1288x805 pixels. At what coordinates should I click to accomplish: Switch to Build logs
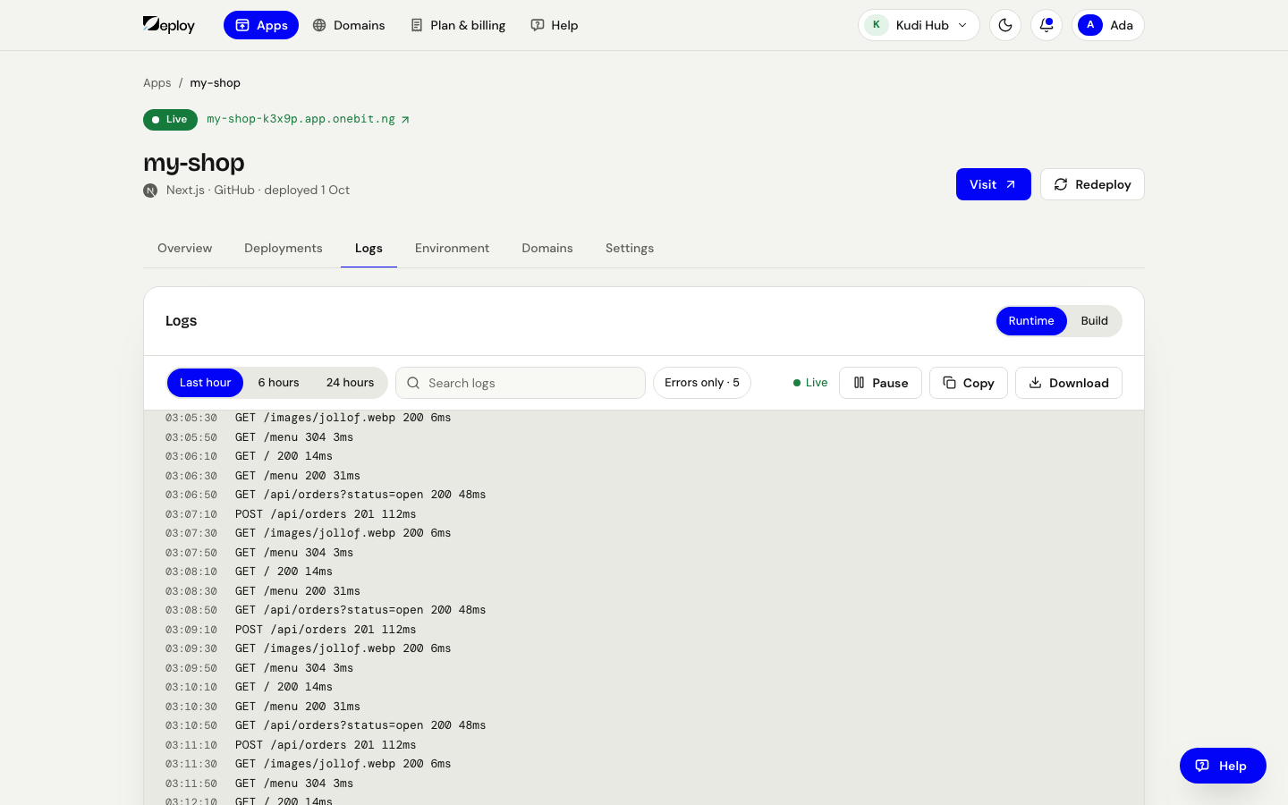tap(1095, 321)
